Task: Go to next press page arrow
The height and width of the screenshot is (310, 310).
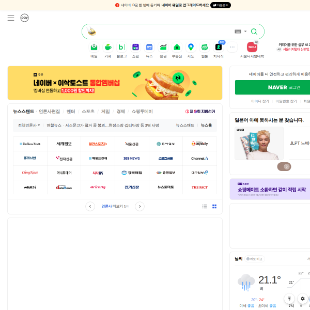Action: pos(139,206)
